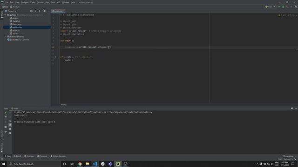
Task: Click Collapse All in Project panel
Action: point(40,11)
